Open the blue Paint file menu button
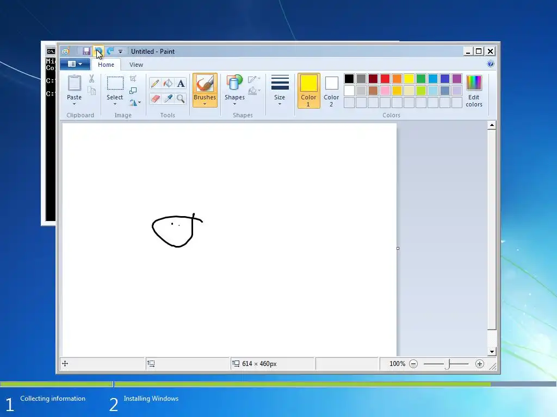This screenshot has height=417, width=557. 75,64
